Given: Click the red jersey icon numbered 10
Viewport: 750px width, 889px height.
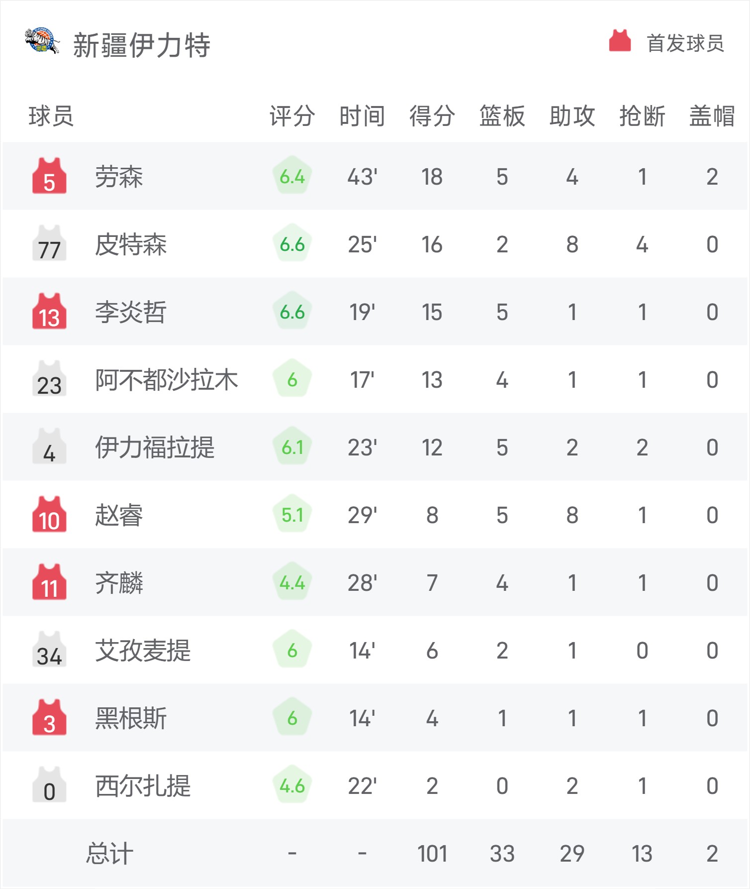Looking at the screenshot, I should (49, 514).
